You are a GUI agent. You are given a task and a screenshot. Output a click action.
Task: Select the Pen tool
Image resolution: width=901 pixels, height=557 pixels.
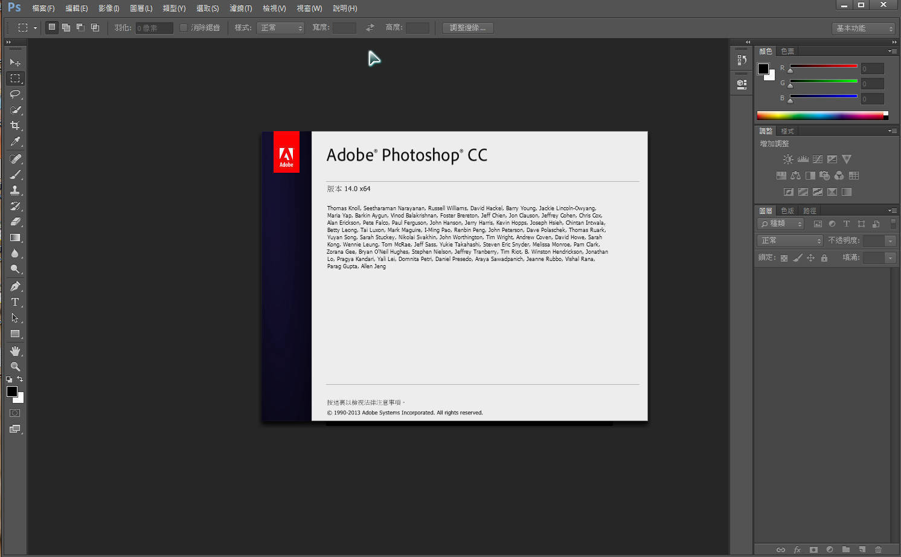tap(15, 286)
